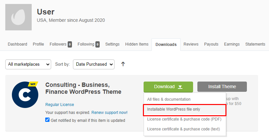Screen dimensions: 269x140
Task: Click the Consulting theme logo thumbnail
Action: 25,95
